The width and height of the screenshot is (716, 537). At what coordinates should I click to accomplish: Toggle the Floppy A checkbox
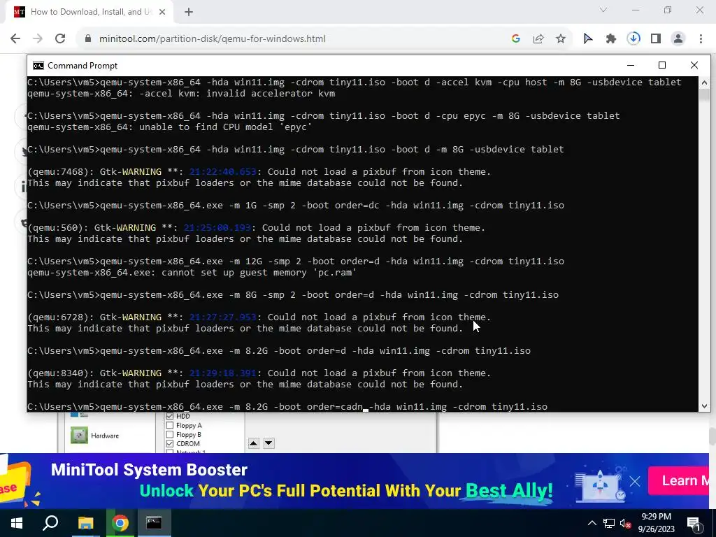pyautogui.click(x=170, y=425)
